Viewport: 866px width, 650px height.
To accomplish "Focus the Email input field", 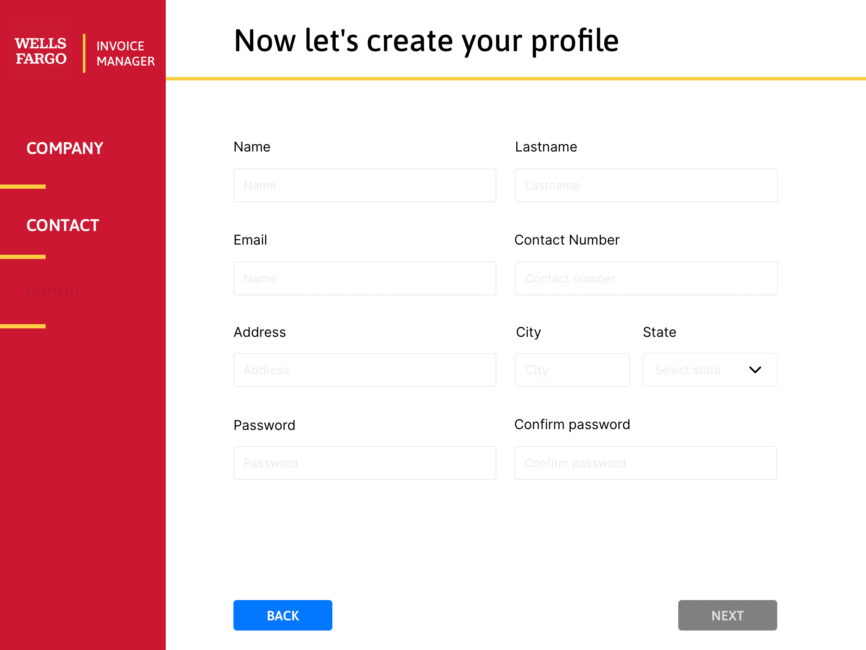I will click(364, 278).
